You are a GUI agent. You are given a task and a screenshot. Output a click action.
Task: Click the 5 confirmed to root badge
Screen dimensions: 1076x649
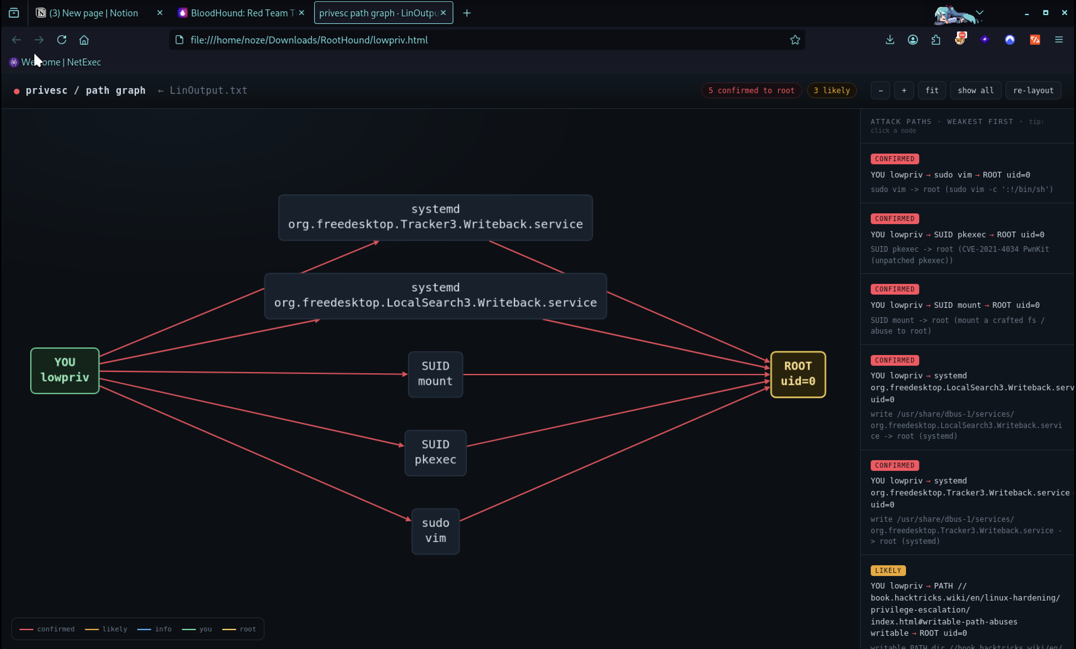tap(751, 90)
